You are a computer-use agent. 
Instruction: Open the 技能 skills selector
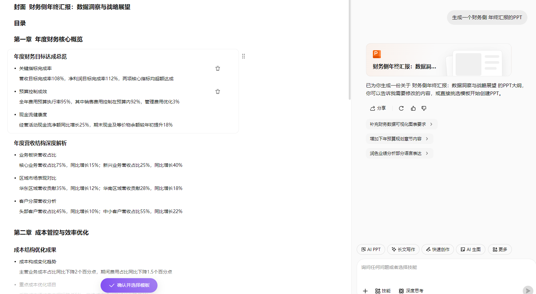(x=383, y=291)
